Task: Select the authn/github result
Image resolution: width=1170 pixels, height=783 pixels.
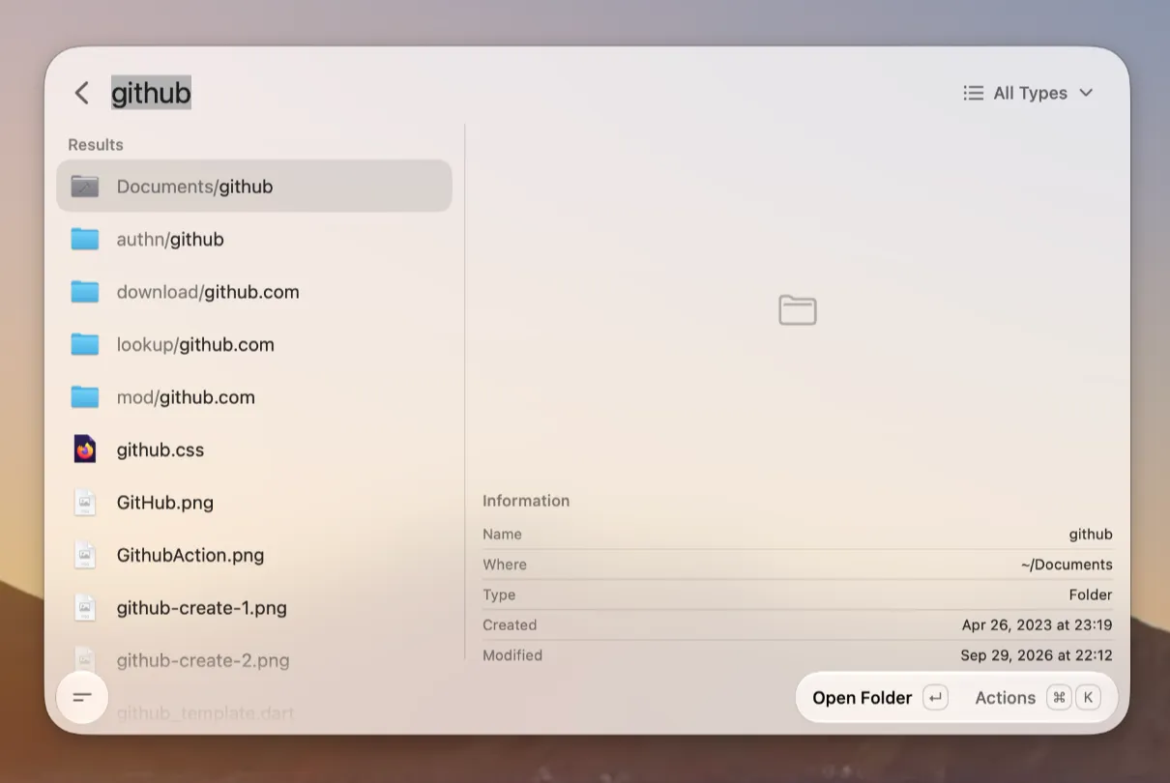Action: click(x=254, y=239)
